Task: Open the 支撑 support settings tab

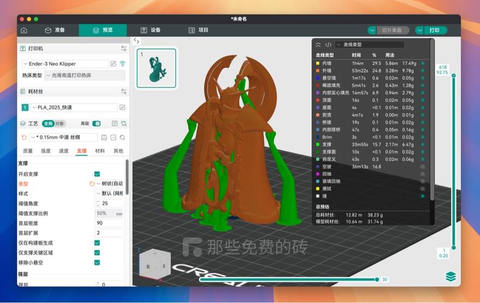Action: [82, 151]
